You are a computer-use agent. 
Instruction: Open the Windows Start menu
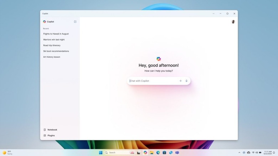coord(101,152)
